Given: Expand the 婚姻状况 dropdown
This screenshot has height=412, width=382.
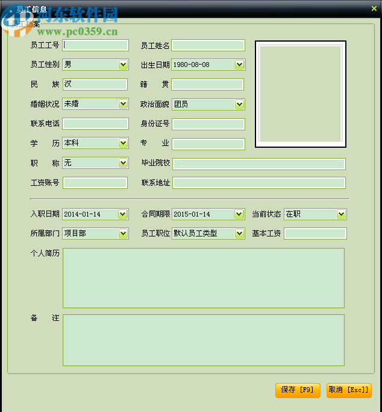Looking at the screenshot, I should (123, 104).
